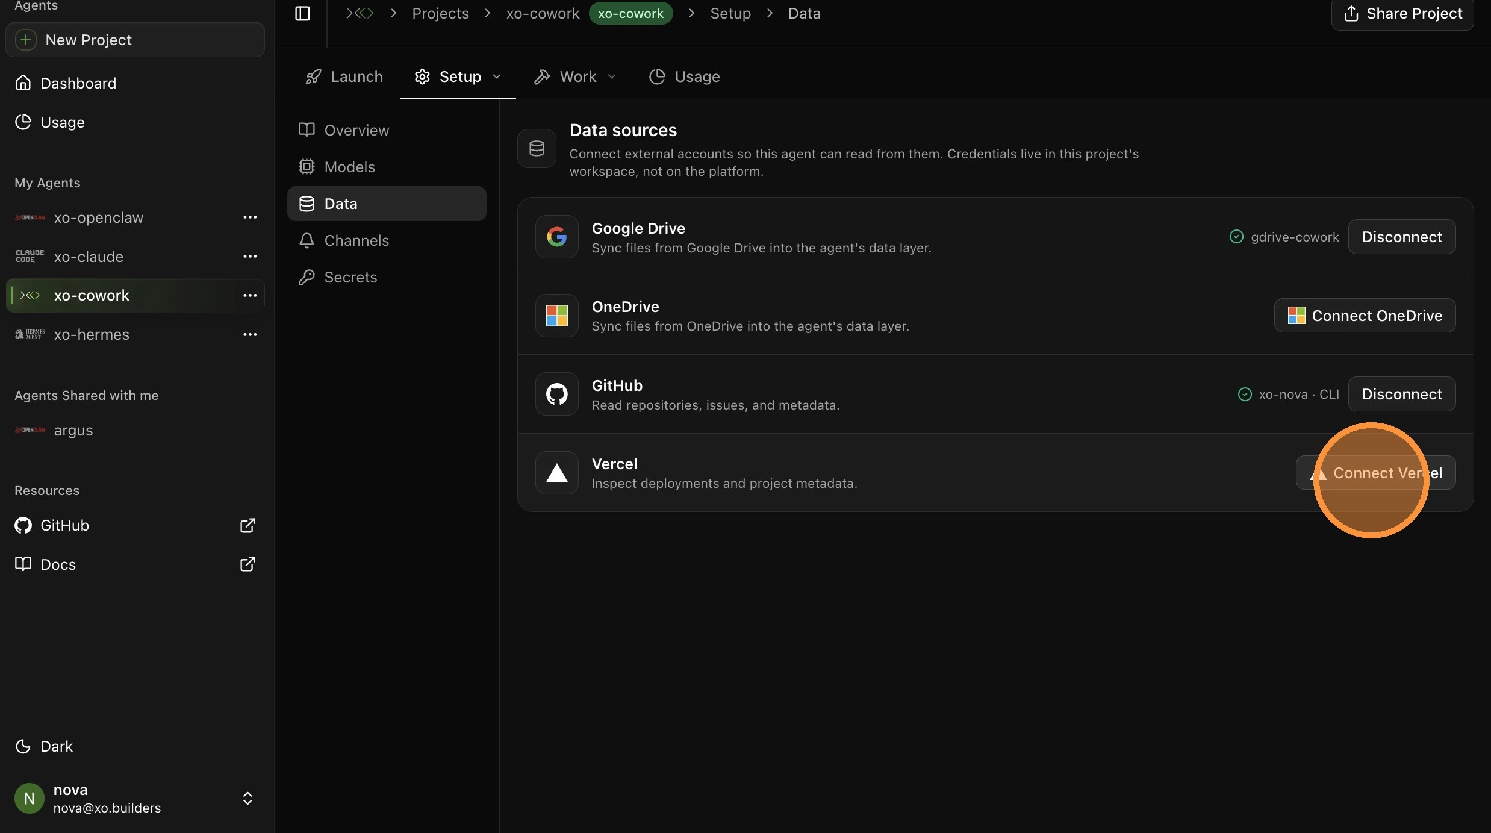Switch to the Launch tab
Viewport: 1491px width, 833px height.
(x=344, y=76)
